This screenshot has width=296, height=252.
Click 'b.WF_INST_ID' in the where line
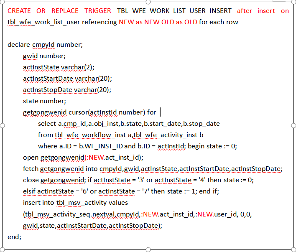point(101,146)
